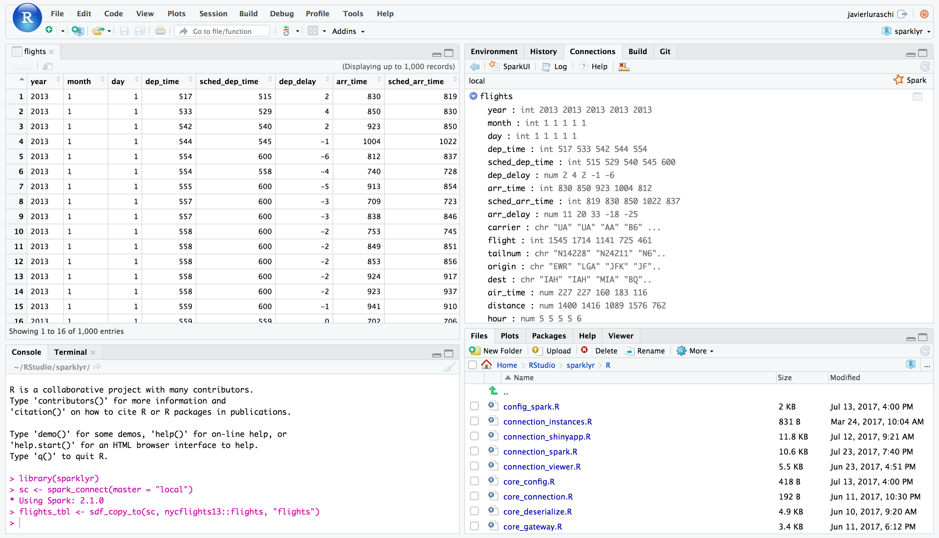Expand the More dropdown in Files panel
Screen dimensions: 939x538
click(x=695, y=351)
